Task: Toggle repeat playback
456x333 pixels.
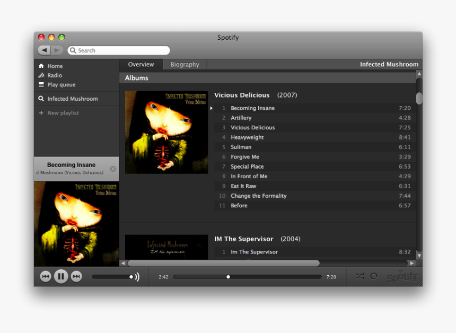Action: tap(374, 276)
